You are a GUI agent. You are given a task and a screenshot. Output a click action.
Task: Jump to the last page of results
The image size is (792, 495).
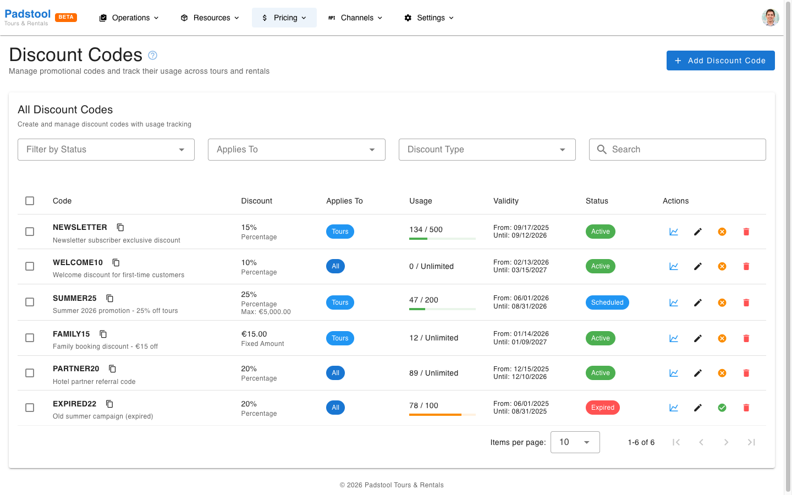tap(751, 442)
